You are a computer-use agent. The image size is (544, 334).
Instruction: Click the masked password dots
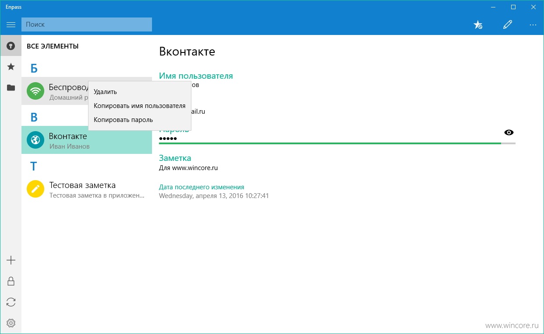pos(168,139)
